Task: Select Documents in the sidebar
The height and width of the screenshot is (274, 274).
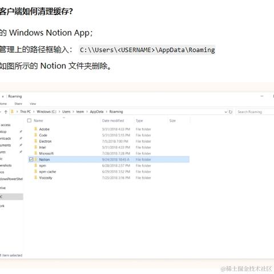Action: (x=5, y=145)
